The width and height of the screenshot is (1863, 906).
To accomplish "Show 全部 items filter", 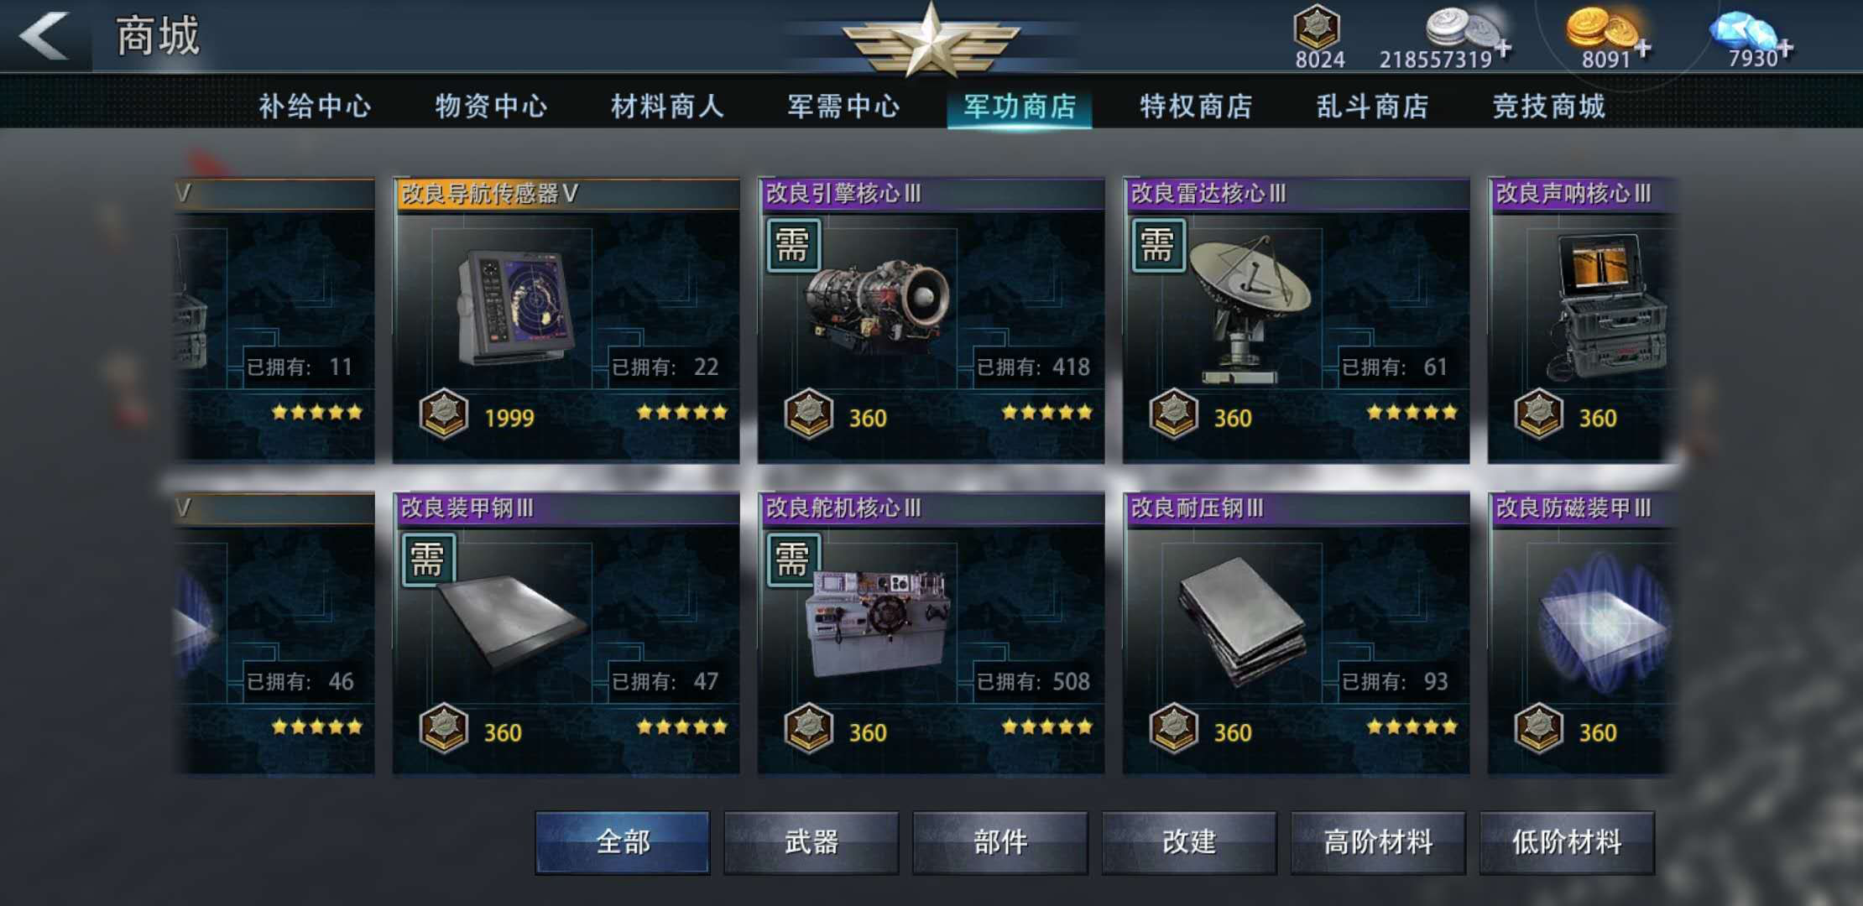I will click(623, 841).
